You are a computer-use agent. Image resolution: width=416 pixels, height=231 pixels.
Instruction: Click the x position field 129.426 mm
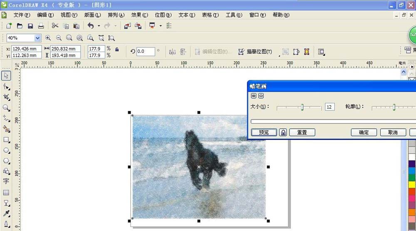click(x=27, y=49)
